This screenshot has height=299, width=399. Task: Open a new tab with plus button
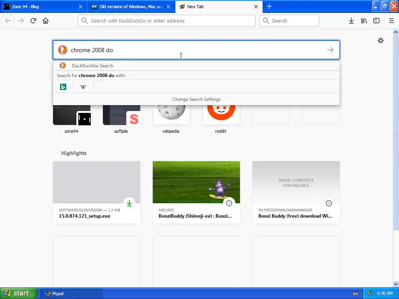(269, 6)
